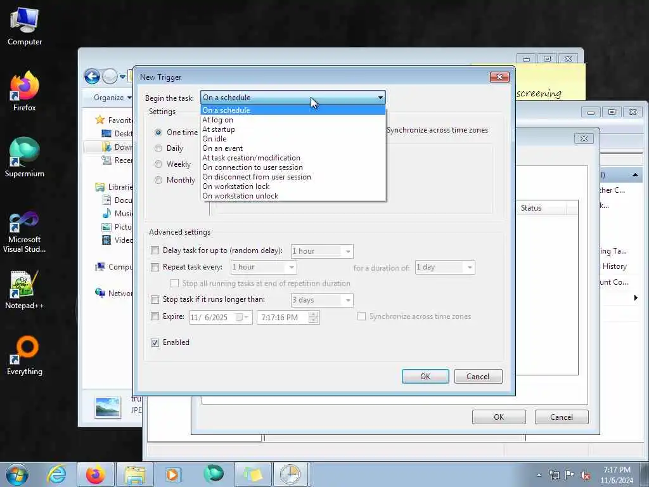Open the Supermium desktop shortcut
The width and height of the screenshot is (649, 487).
(x=25, y=157)
